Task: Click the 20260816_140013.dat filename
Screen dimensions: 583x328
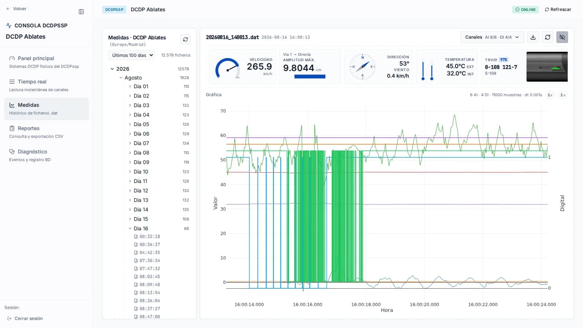Action: coord(232,37)
